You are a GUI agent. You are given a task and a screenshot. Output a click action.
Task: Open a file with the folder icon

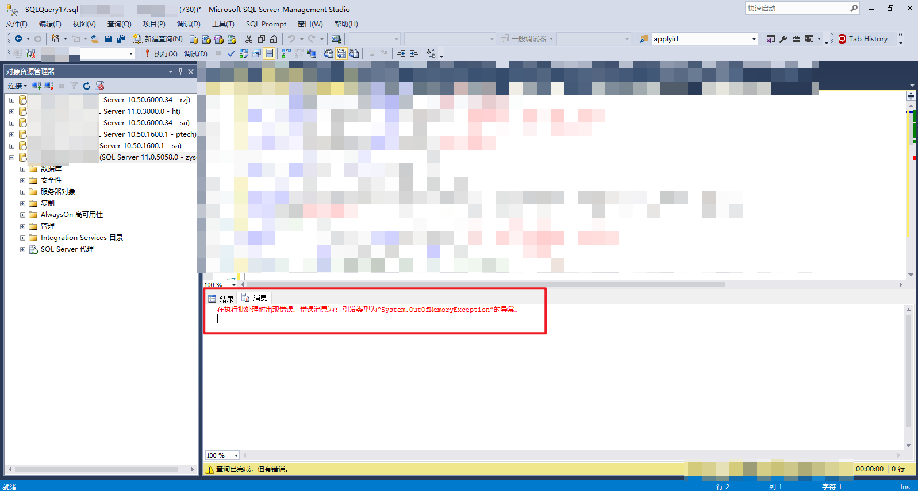click(x=95, y=39)
